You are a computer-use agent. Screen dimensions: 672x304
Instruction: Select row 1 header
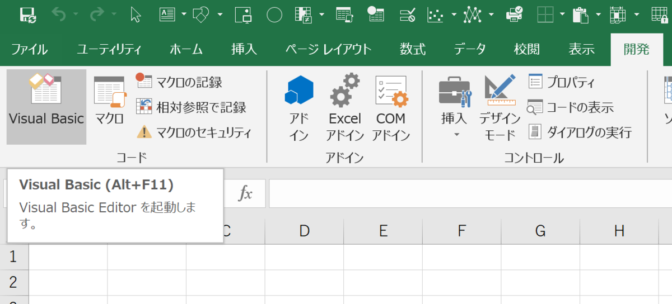click(x=14, y=256)
